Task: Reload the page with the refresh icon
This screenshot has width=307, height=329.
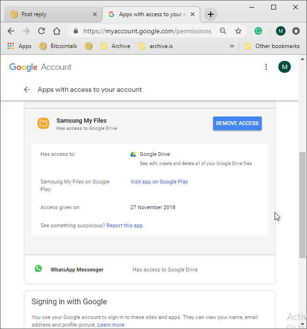Action: 41,31
